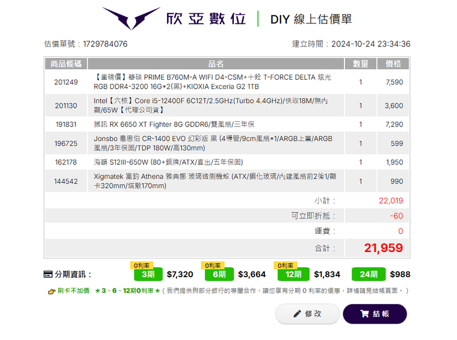Click the PRIME B760M-A WIFI D4-CSM product name
This screenshot has width=457, height=340.
click(213, 82)
